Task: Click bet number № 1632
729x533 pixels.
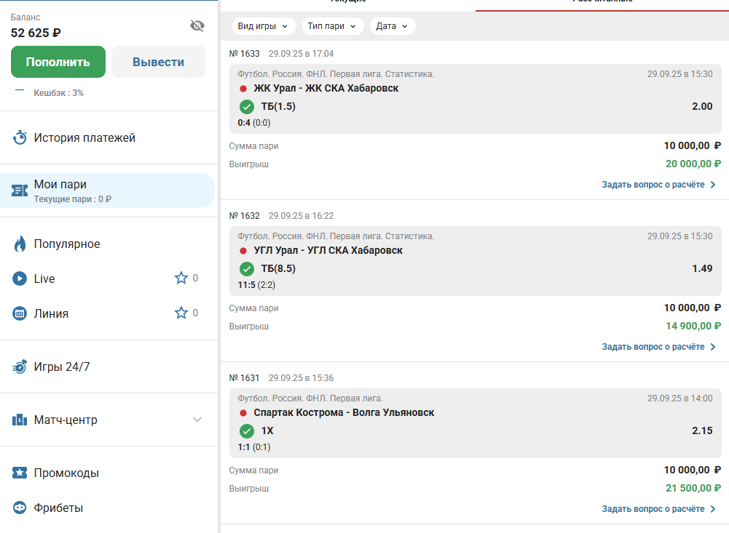Action: (244, 215)
